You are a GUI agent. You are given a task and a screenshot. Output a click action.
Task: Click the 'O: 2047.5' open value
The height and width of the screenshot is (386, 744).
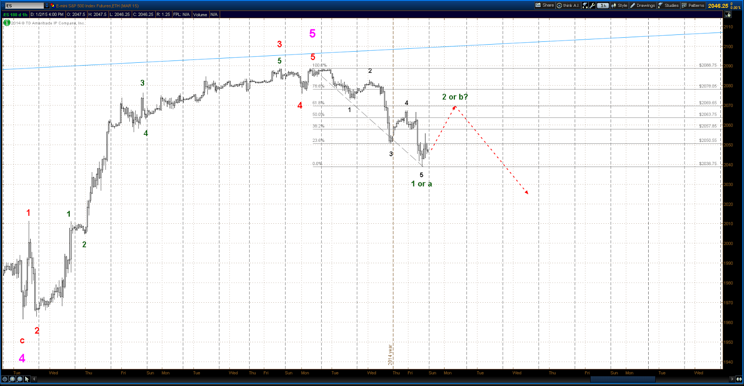tap(75, 14)
